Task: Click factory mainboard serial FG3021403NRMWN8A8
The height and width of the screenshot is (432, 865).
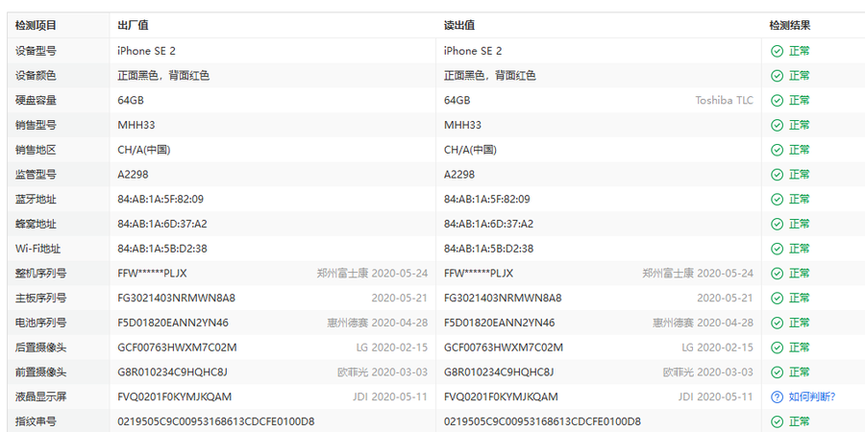Action: pyautogui.click(x=177, y=299)
